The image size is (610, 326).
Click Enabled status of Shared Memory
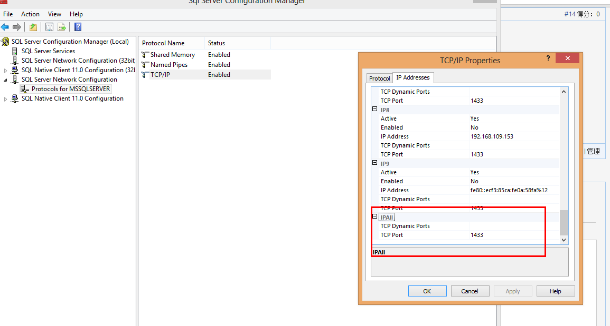[x=219, y=55]
